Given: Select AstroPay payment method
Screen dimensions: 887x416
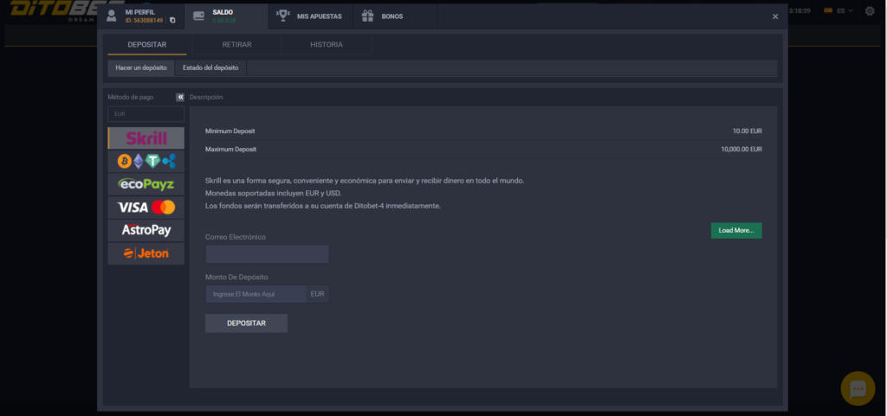Looking at the screenshot, I should (146, 231).
